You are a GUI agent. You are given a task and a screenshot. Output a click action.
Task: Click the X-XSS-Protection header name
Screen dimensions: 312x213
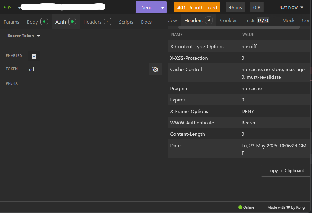[x=189, y=58]
